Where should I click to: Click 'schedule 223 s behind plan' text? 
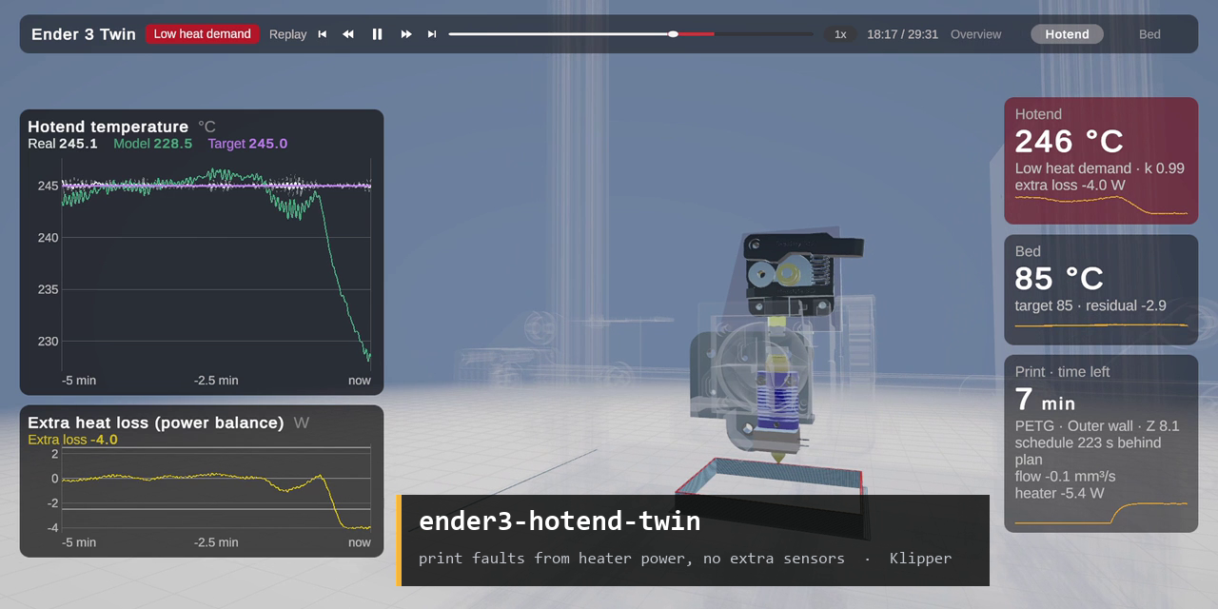[1088, 451]
